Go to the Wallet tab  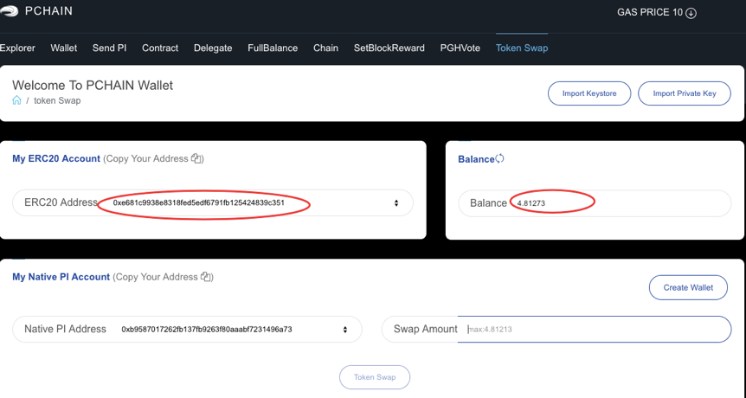(x=64, y=48)
